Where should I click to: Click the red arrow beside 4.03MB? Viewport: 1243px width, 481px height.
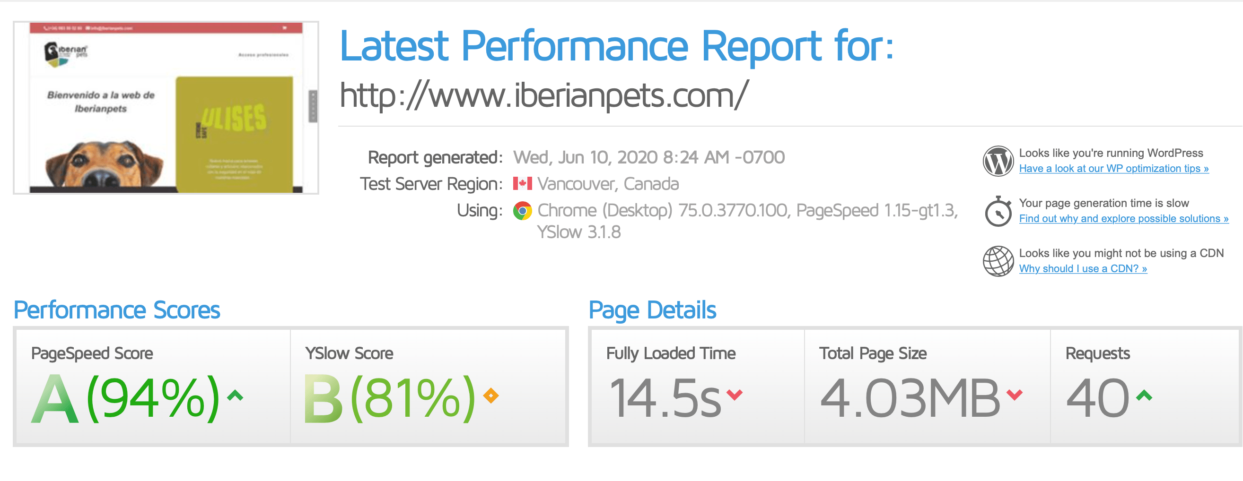tap(1014, 395)
